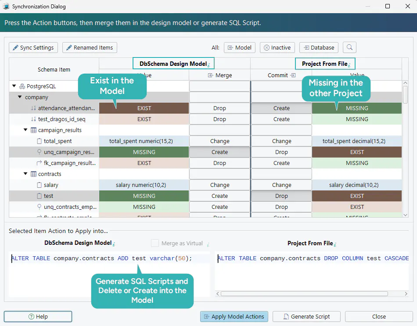Click the info icon after the lower DbSchema Design Model label

[x=114, y=244]
